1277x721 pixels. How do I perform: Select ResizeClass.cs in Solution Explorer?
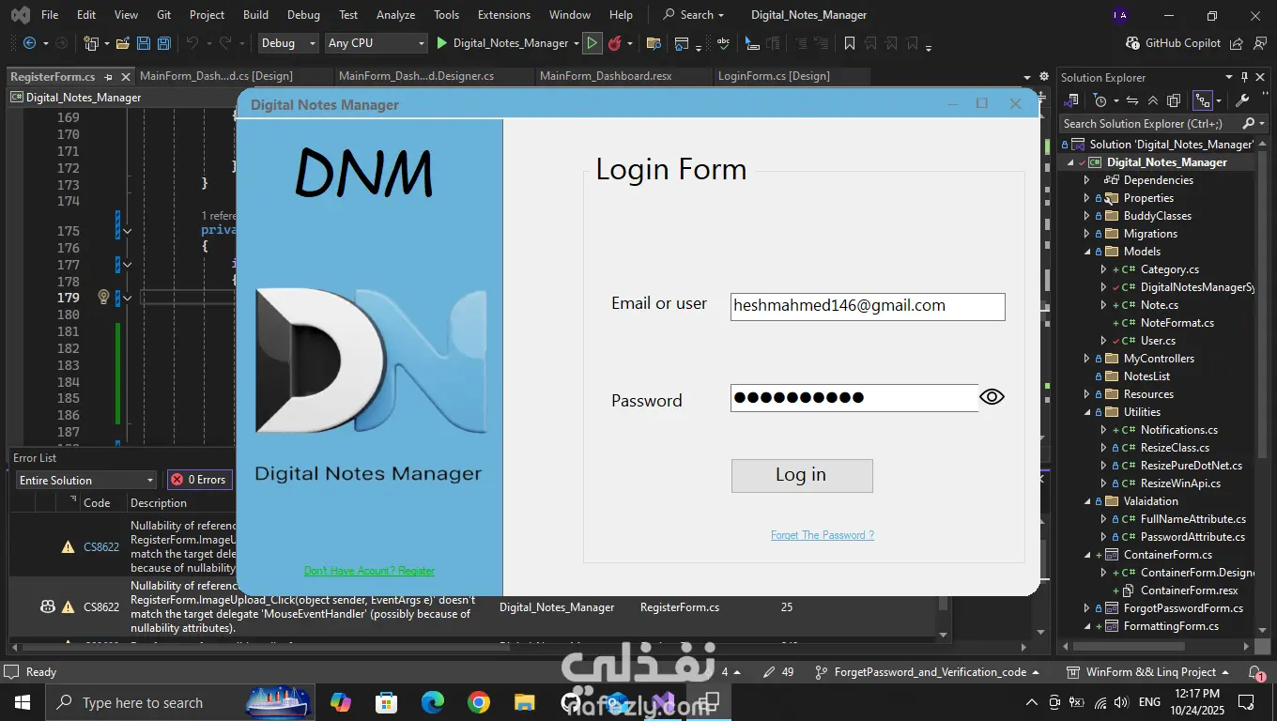1175,448
